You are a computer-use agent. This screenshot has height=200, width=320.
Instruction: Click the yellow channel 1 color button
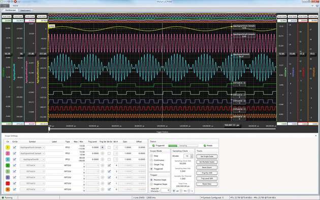click(x=8, y=147)
